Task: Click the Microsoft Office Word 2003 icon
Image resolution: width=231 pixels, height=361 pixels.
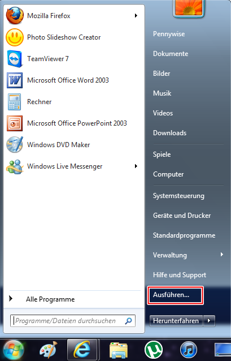Action: tap(15, 80)
